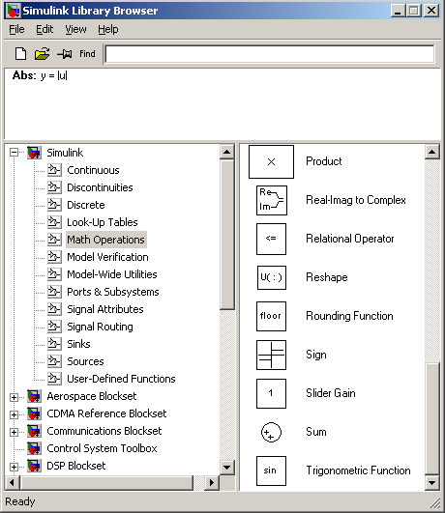Click the Aerospace Blockset icon

point(34,396)
